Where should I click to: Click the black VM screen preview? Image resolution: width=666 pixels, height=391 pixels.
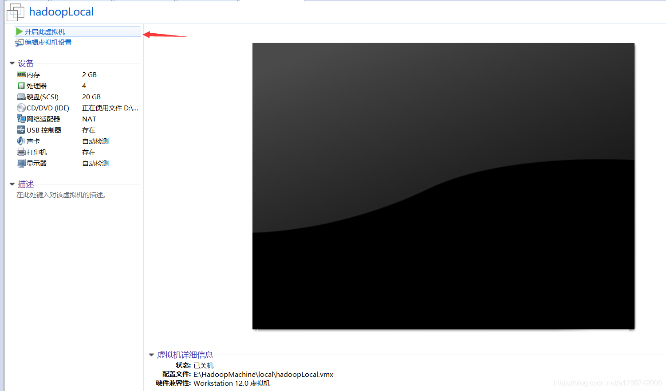pyautogui.click(x=443, y=186)
